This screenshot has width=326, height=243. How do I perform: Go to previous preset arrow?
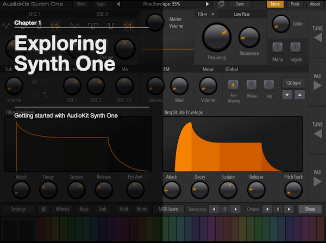(118, 4)
